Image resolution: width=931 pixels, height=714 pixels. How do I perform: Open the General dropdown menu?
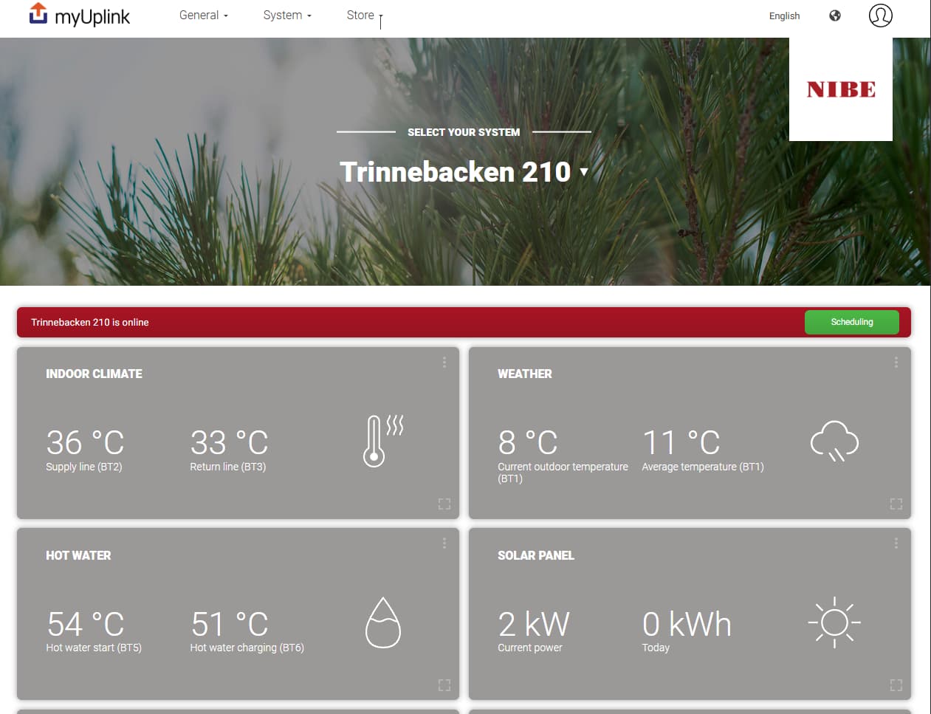coord(204,15)
